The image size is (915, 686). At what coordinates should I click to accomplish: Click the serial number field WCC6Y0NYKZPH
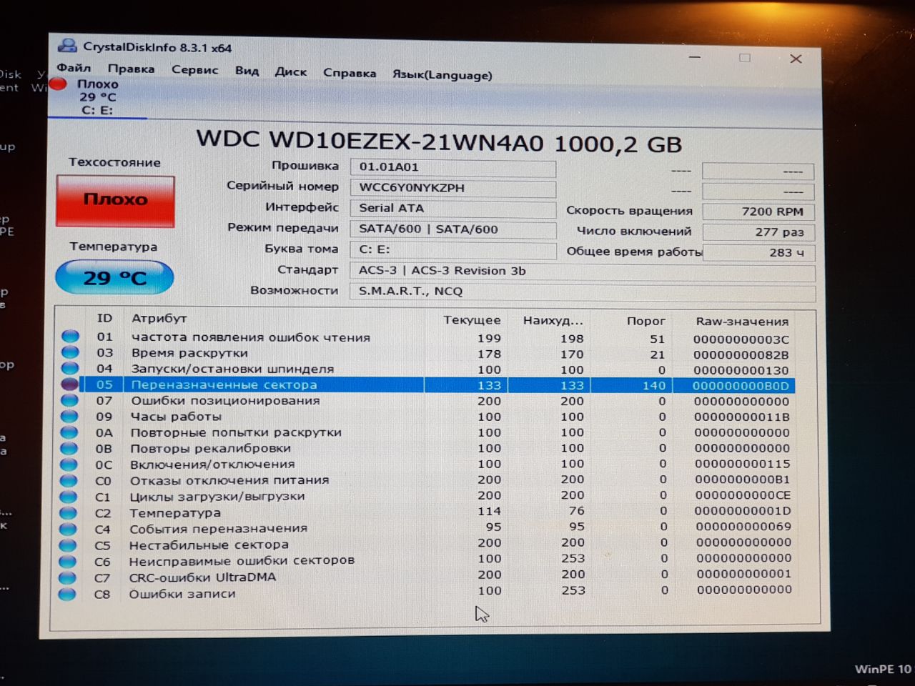point(452,189)
